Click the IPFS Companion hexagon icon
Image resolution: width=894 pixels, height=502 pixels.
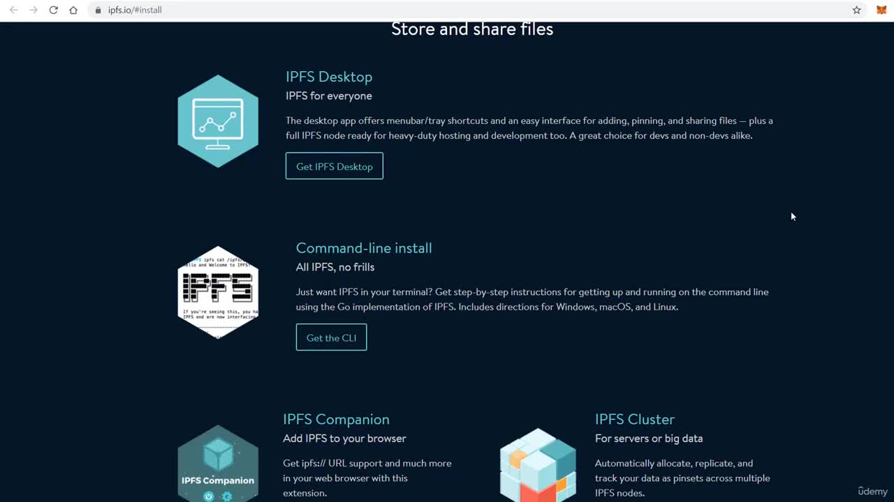pyautogui.click(x=218, y=464)
